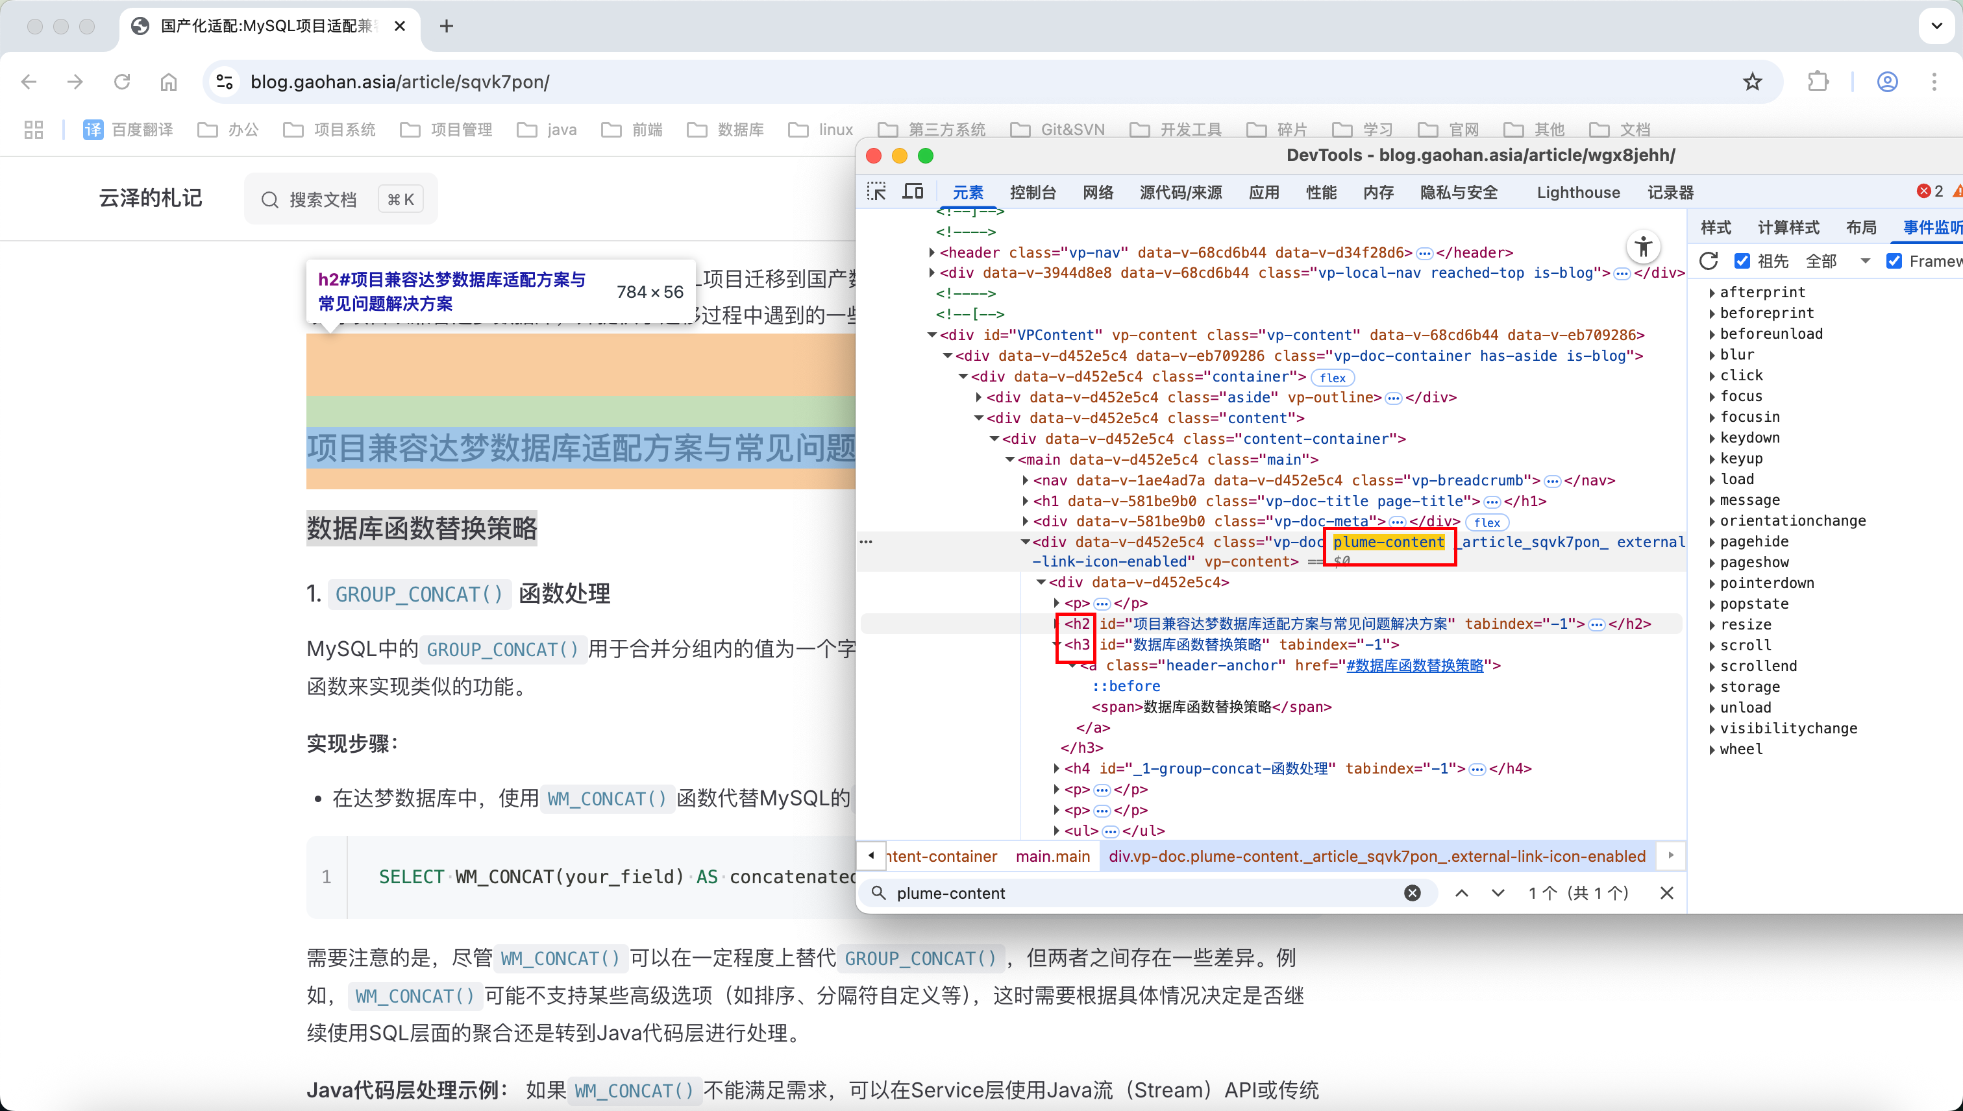Follow the #数据库函数替换策略 href link

(x=1414, y=665)
